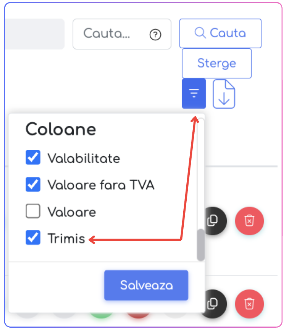Uncheck the Valabilitate column checkbox
Viewport: 291px width, 336px height.
click(x=33, y=158)
